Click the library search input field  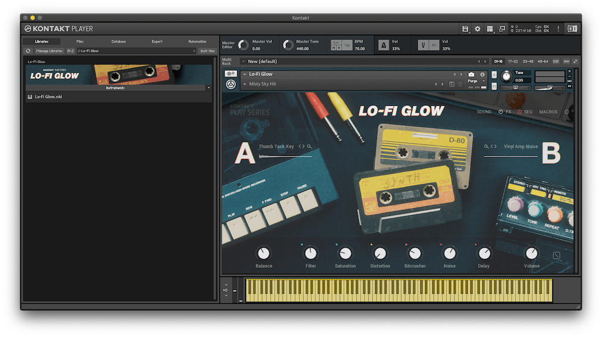pyautogui.click(x=135, y=51)
